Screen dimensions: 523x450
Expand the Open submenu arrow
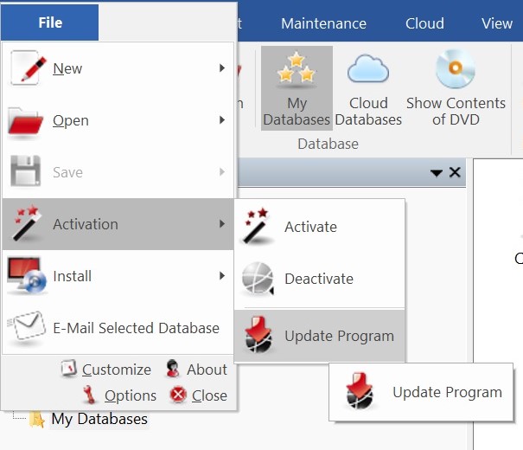point(223,120)
